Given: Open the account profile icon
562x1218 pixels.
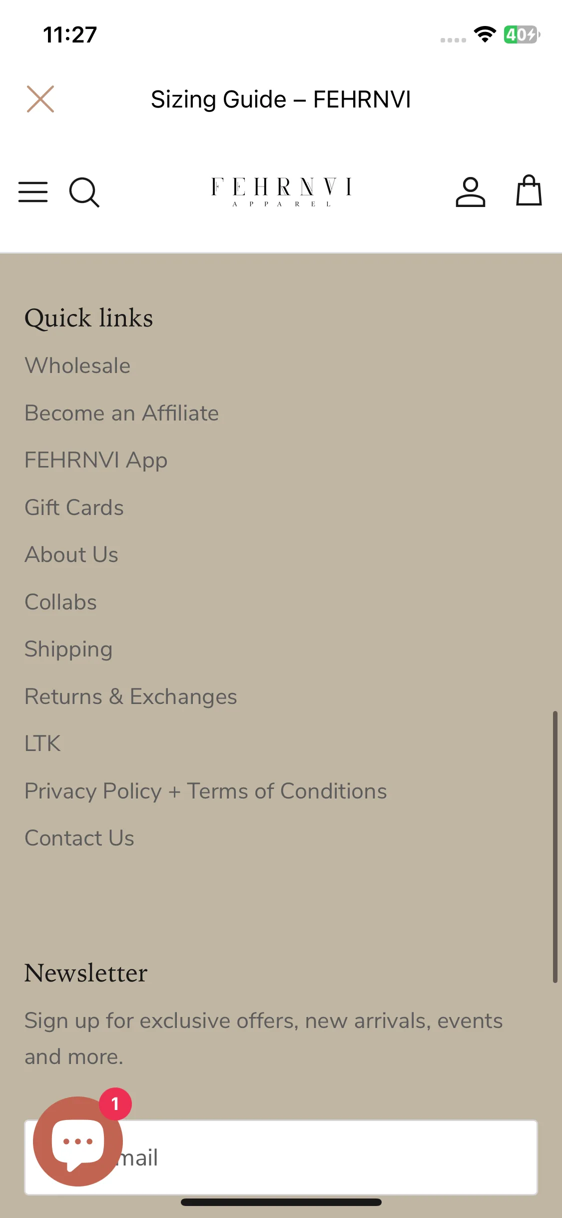Looking at the screenshot, I should (x=470, y=192).
